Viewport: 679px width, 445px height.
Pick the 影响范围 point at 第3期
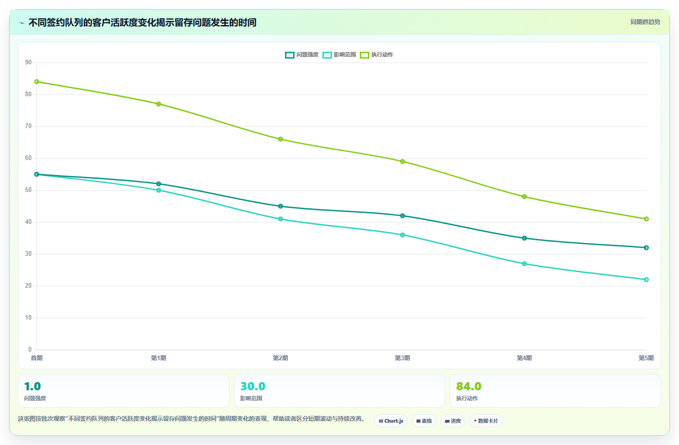[402, 235]
